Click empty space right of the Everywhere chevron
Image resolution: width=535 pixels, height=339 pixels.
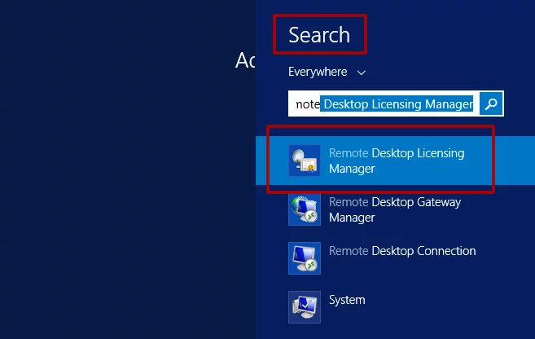[440, 72]
